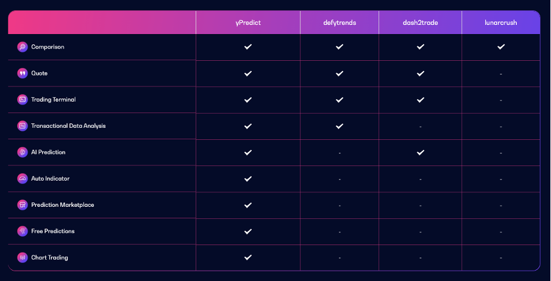Screen dimensions: 551x281
Task: Click the Trading Terminal label text
Action: pyautogui.click(x=53, y=99)
